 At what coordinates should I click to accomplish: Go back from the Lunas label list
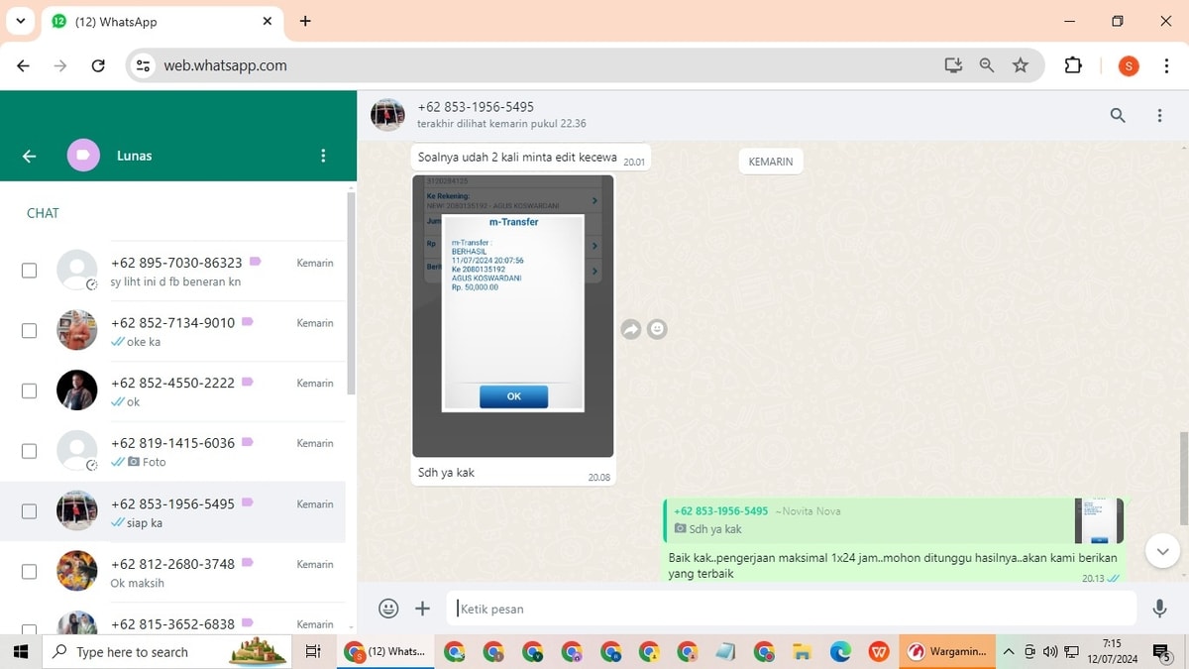(x=29, y=156)
